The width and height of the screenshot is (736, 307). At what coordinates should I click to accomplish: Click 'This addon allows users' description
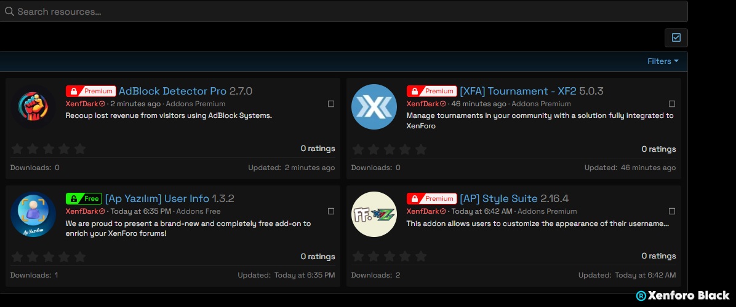tap(538, 223)
